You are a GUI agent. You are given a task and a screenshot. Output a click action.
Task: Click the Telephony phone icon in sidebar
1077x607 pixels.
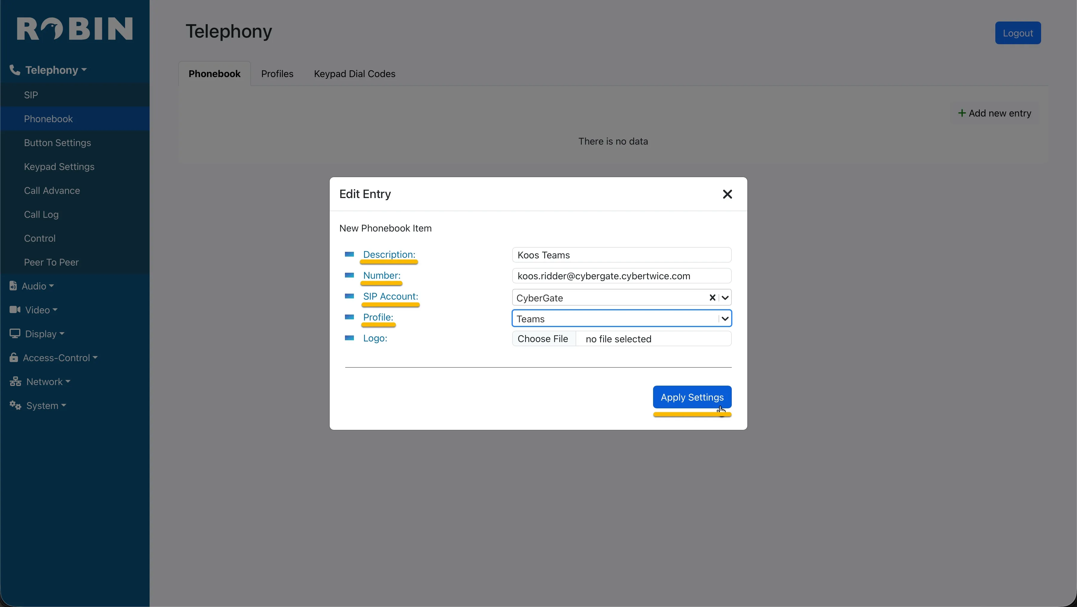click(x=15, y=70)
